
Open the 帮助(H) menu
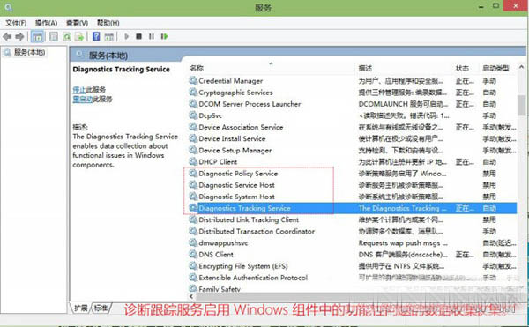pos(108,23)
